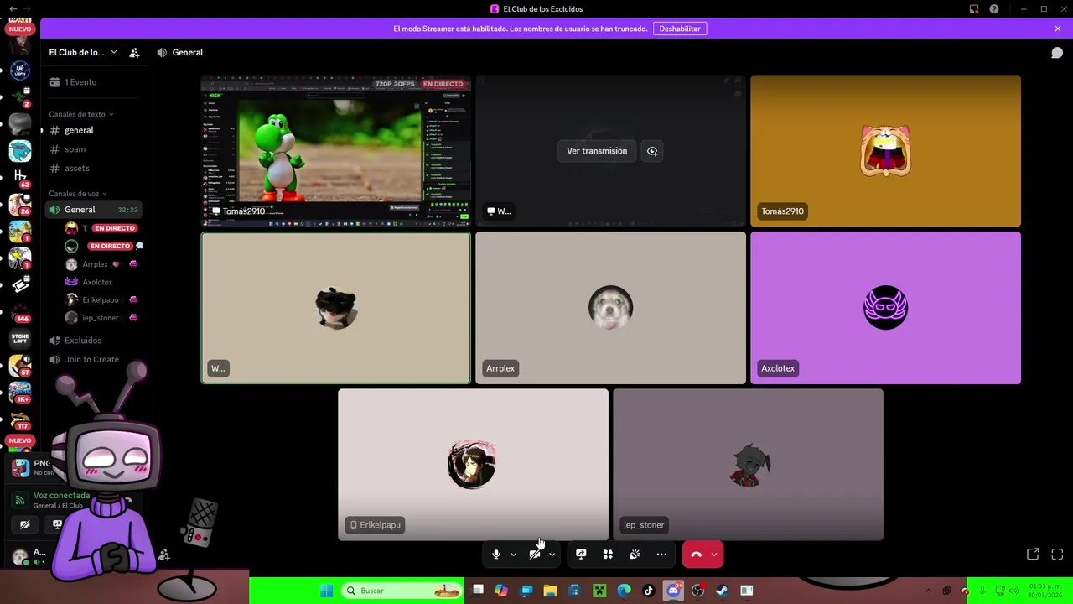Viewport: 1073px width, 604px height.
Task: Show the voice channel chat
Action: (x=1057, y=53)
